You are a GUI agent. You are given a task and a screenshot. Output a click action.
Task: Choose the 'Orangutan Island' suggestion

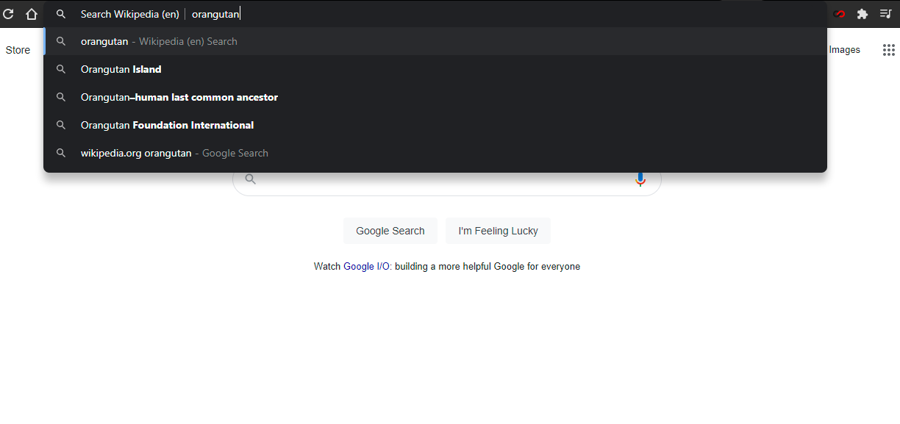(x=121, y=70)
